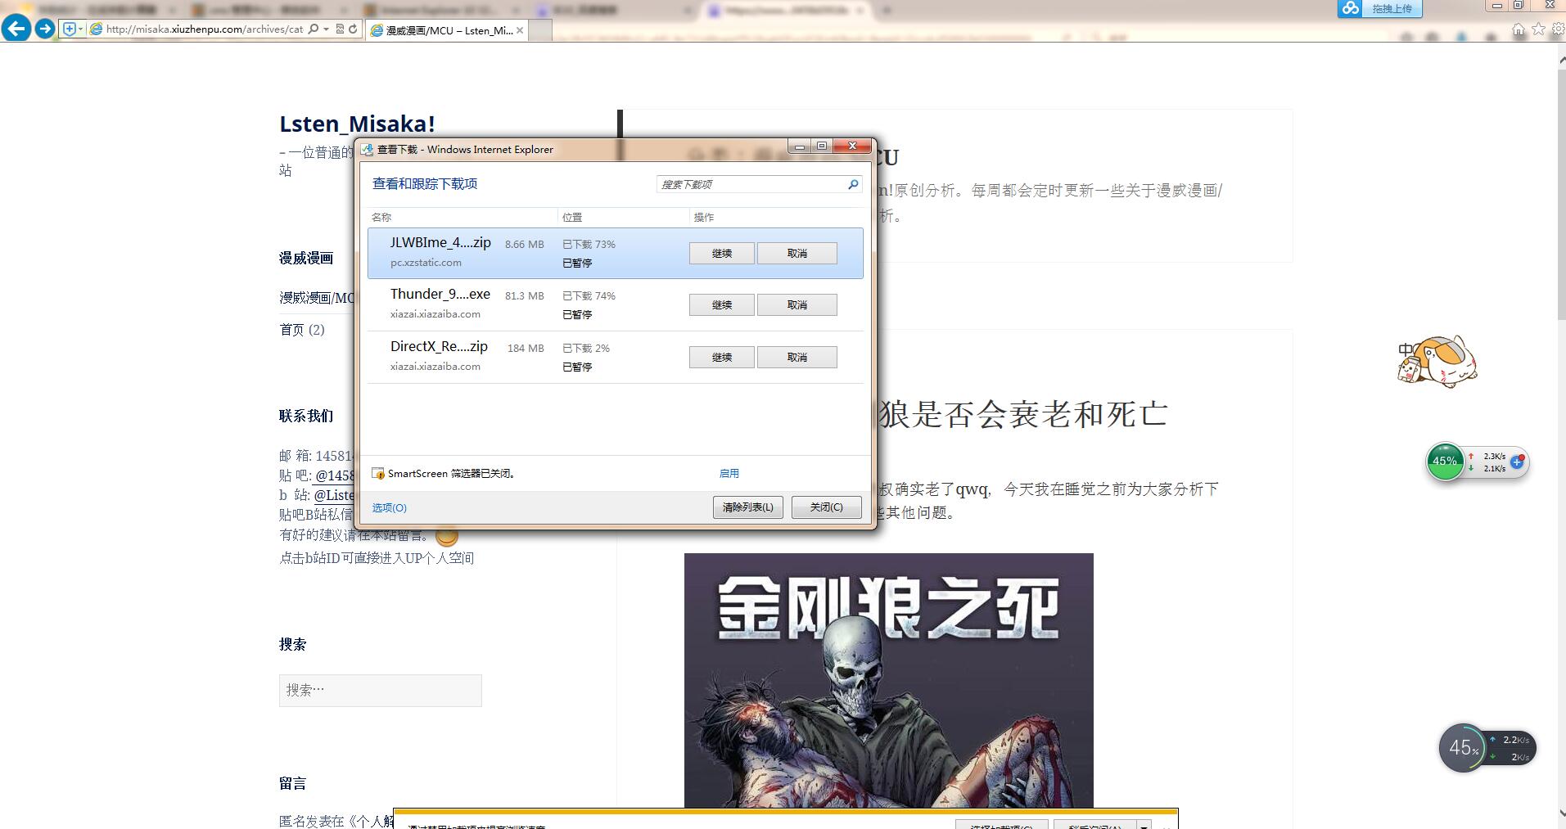Open download 选项(O) link

pyautogui.click(x=389, y=507)
